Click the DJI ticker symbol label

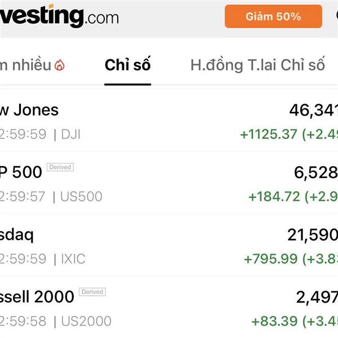coord(71,135)
